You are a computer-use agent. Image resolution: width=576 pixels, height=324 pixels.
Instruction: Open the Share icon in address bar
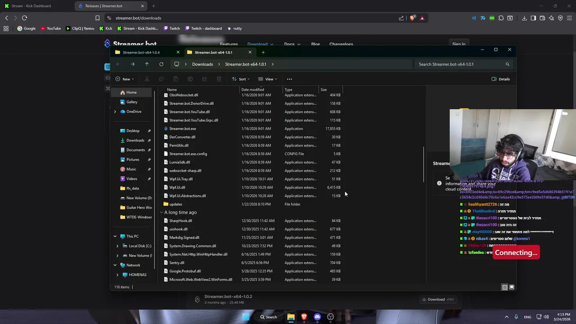point(401,18)
